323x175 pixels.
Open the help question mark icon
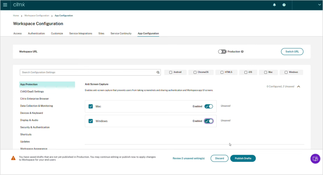(x=284, y=5)
